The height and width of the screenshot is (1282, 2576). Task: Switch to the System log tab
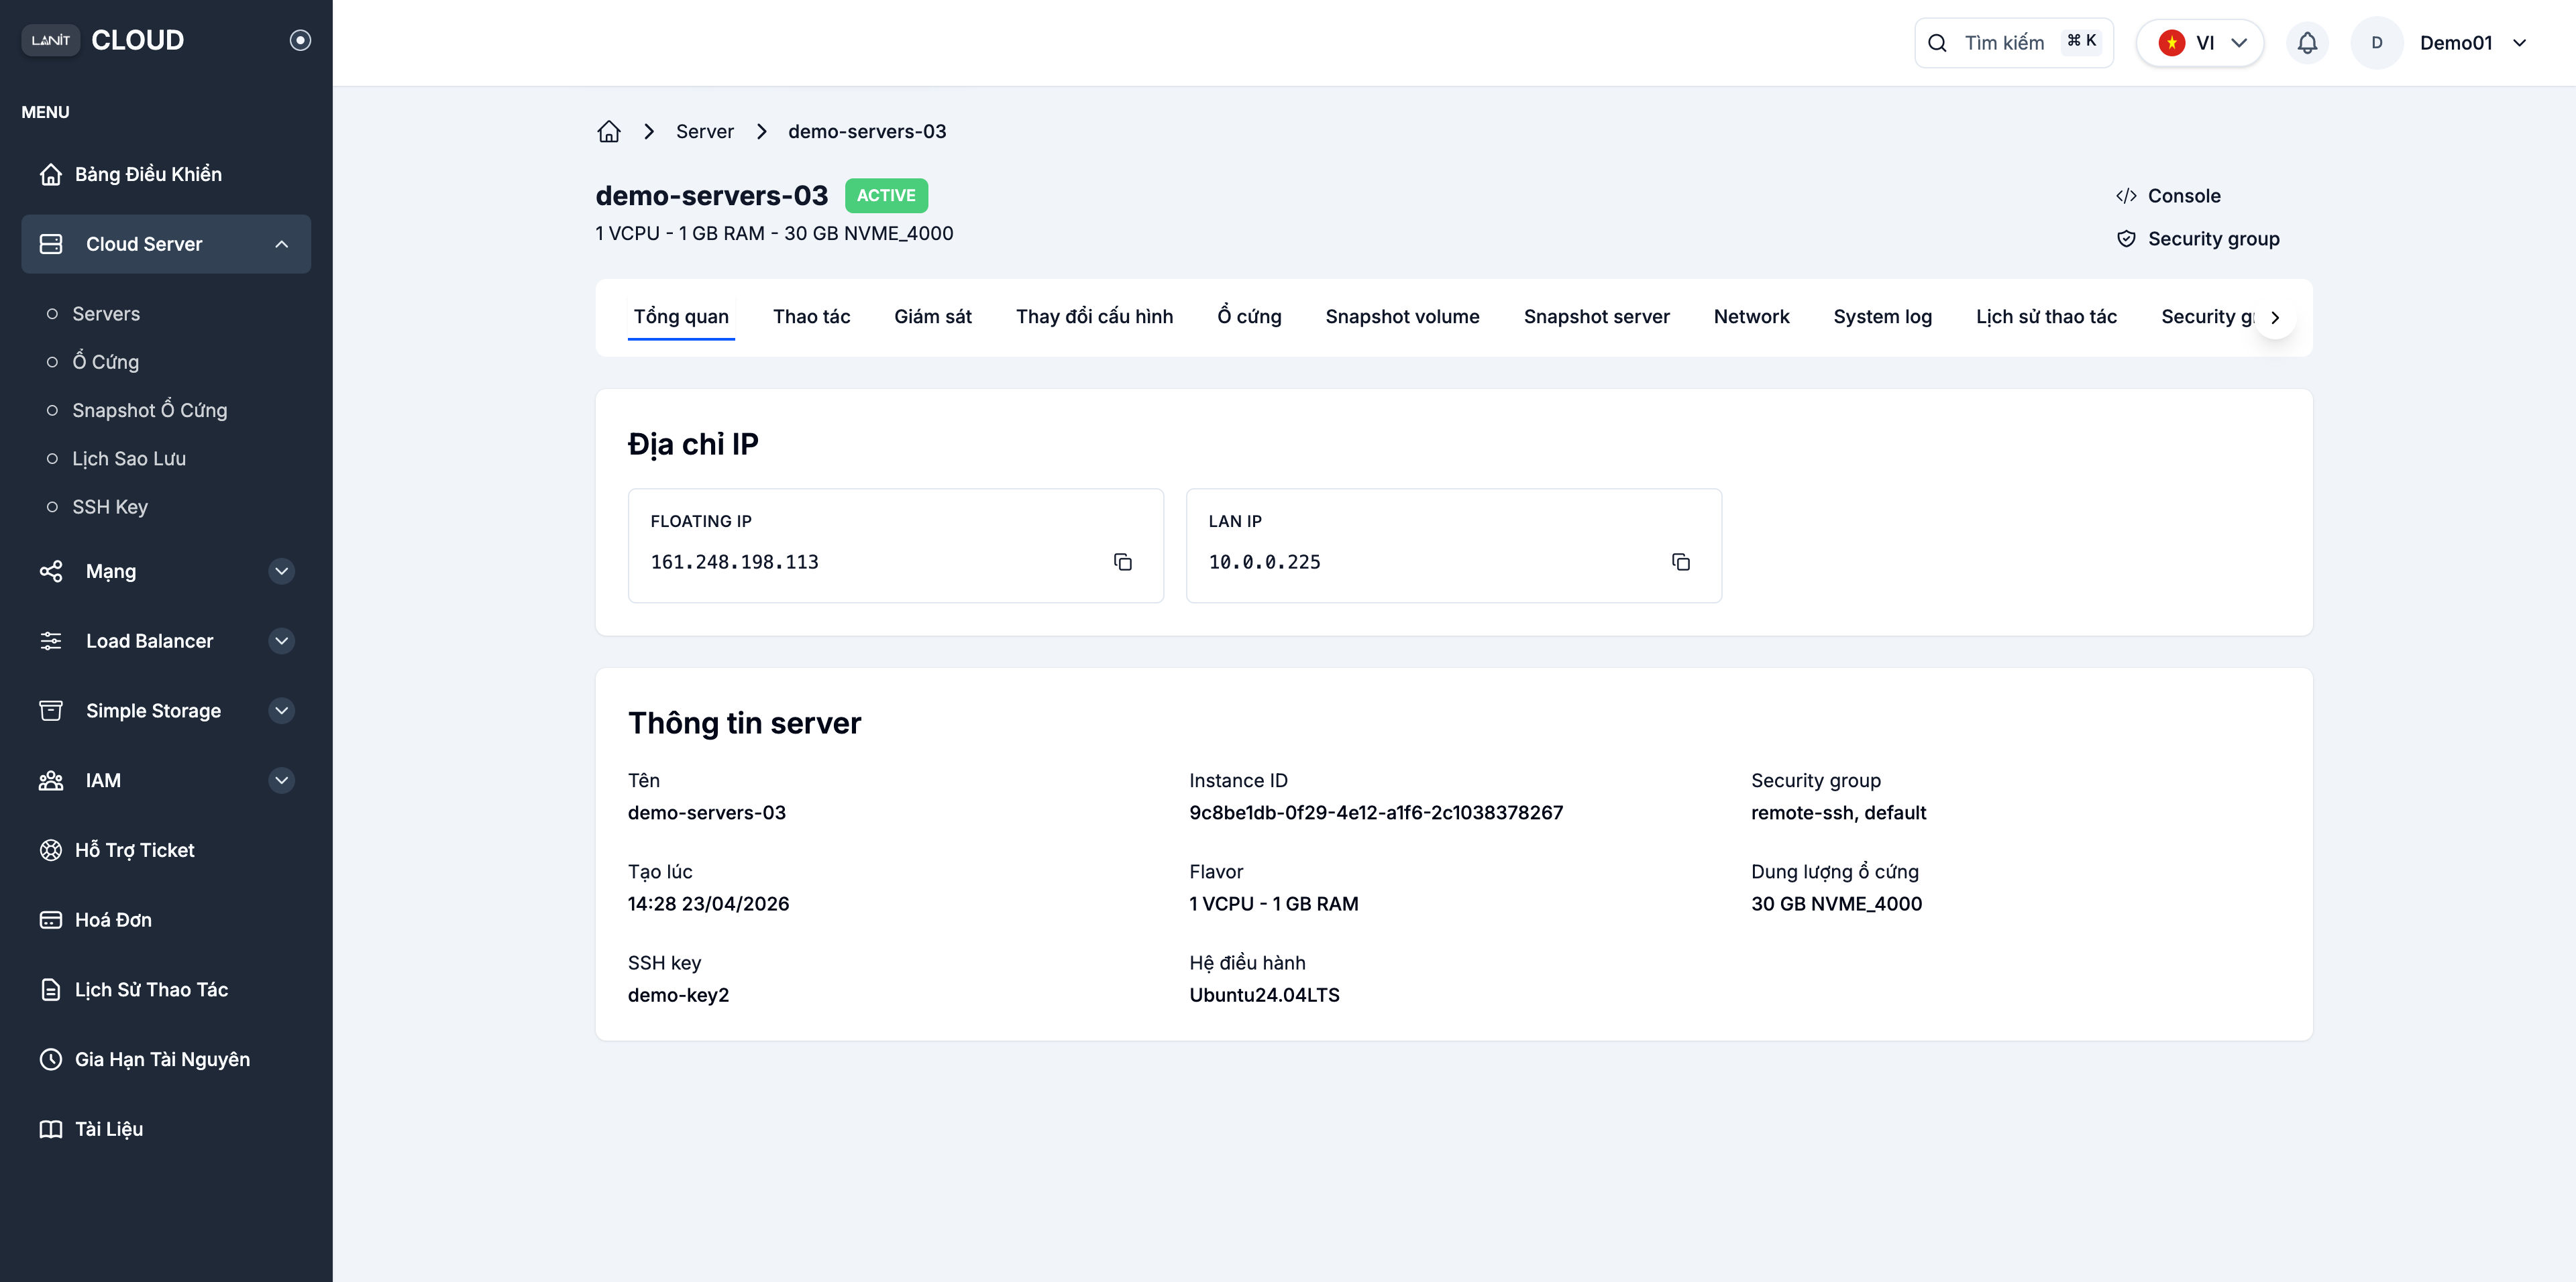1882,316
